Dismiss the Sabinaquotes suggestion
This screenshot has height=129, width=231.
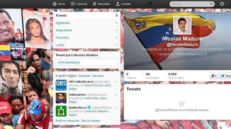(117, 94)
